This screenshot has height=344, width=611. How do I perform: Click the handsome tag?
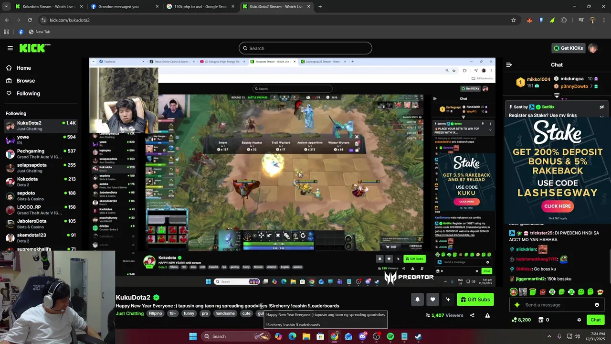pyautogui.click(x=225, y=313)
